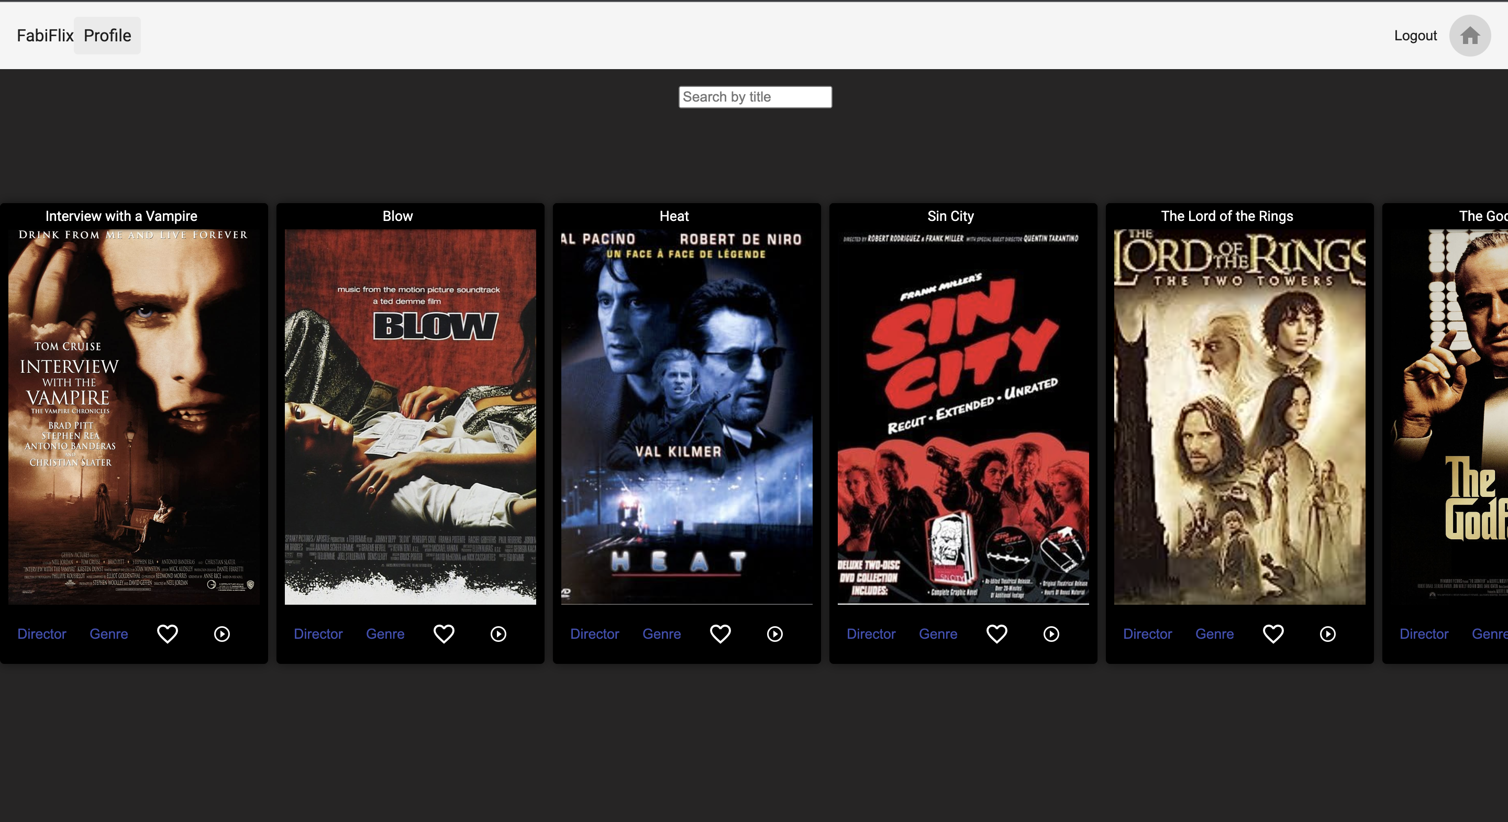Open the Sin City poster thumbnail
The height and width of the screenshot is (822, 1508).
pos(963,416)
